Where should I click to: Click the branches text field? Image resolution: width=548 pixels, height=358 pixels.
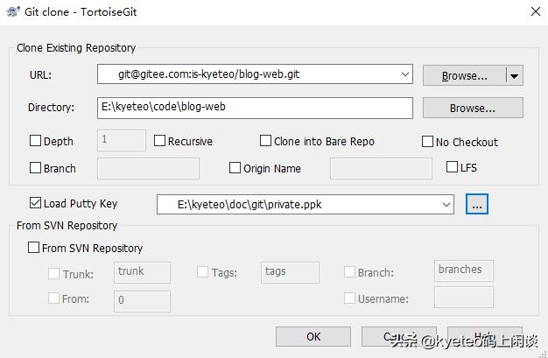464,270
